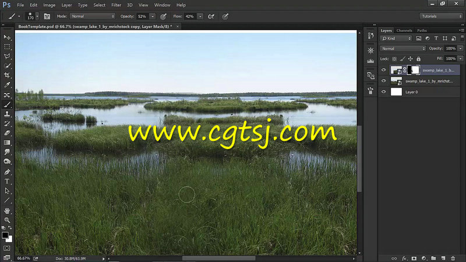Select the Brush tool in the toolbox
Viewport: 466px width, 262px height.
click(x=7, y=105)
